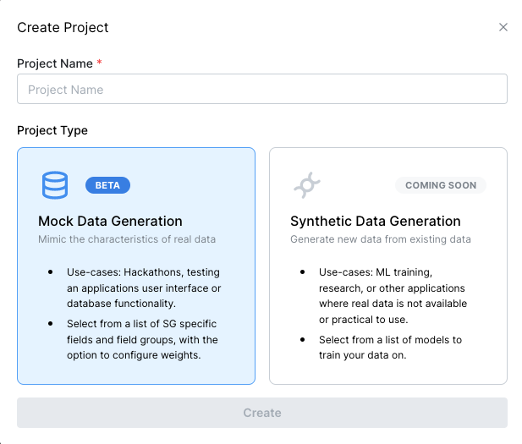Screen dimensions: 522x444
Task: Click the database icon for Mock Data
Action: click(x=55, y=185)
